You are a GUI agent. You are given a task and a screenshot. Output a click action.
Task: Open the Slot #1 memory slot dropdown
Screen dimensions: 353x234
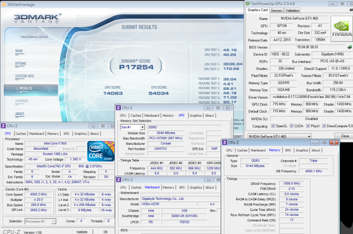click(x=132, y=127)
